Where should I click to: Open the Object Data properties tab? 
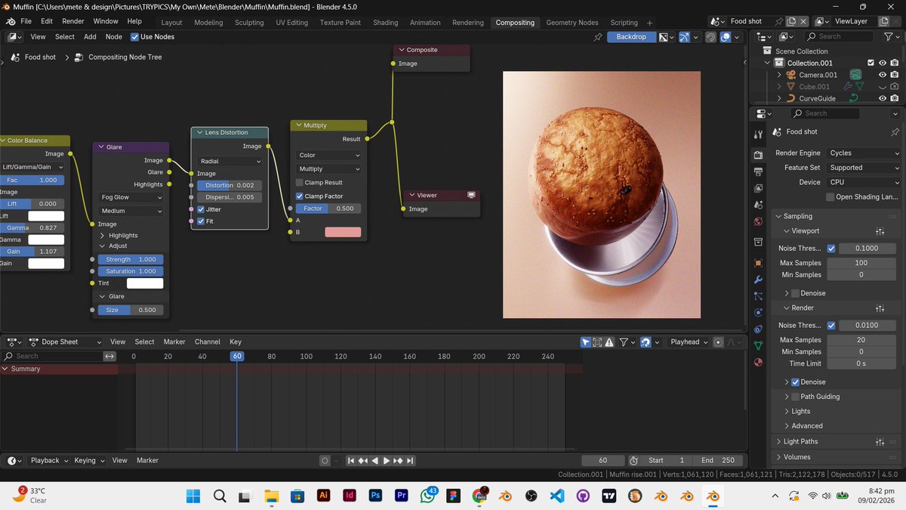(758, 346)
